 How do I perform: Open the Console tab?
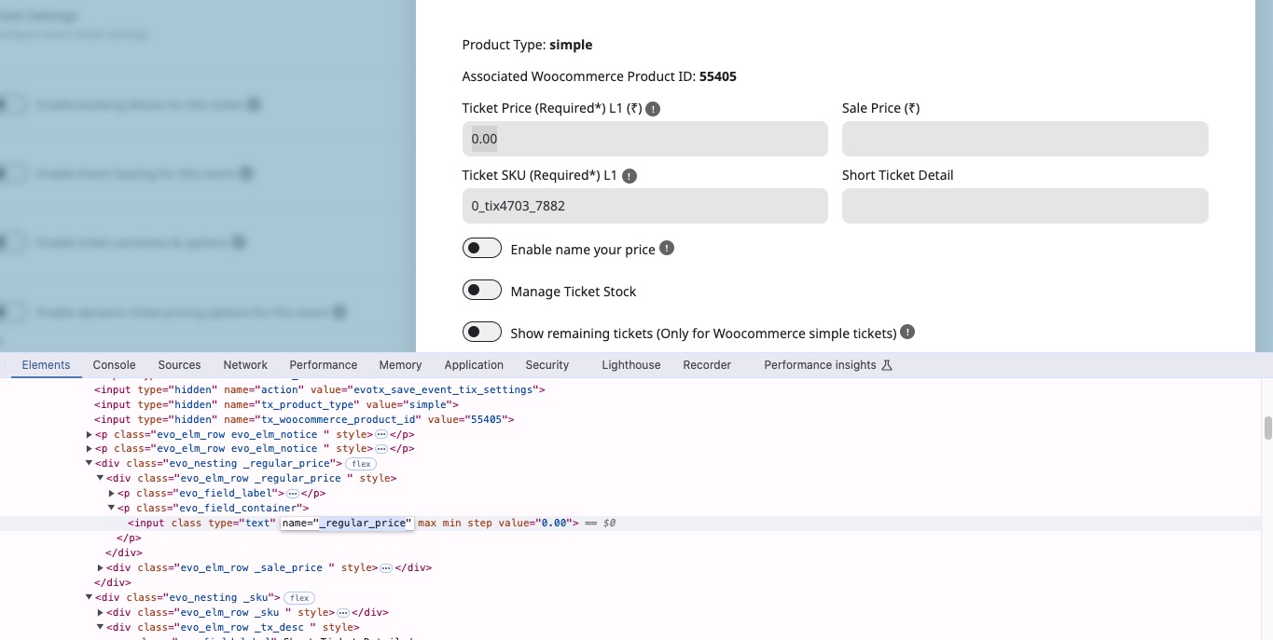(x=114, y=365)
